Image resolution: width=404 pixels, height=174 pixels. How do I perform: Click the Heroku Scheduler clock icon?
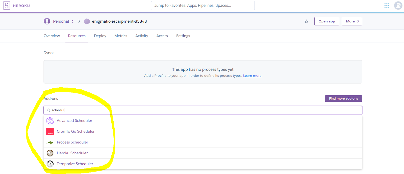pos(50,153)
